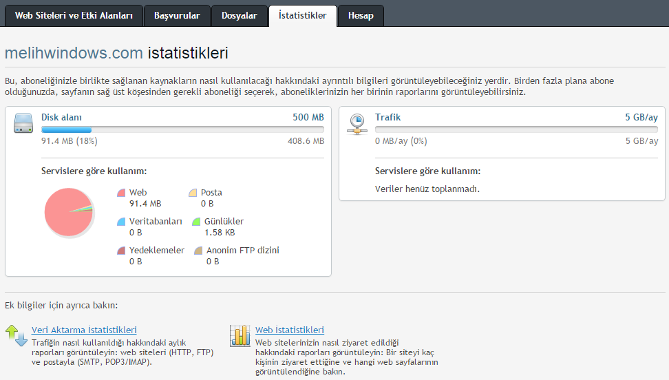The image size is (669, 380).
Task: Click the 91.4 MB (18%) usage text
Action: [x=69, y=141]
